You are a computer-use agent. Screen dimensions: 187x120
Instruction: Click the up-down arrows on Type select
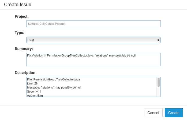pos(158,40)
